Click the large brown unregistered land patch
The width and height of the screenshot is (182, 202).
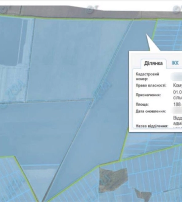pyautogui.click(x=112, y=179)
